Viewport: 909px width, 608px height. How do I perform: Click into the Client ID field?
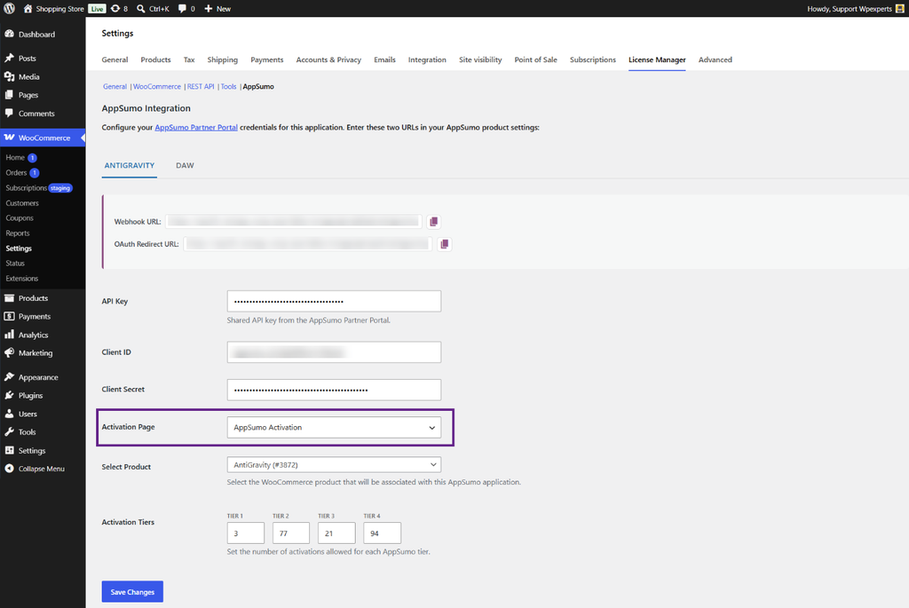(334, 352)
